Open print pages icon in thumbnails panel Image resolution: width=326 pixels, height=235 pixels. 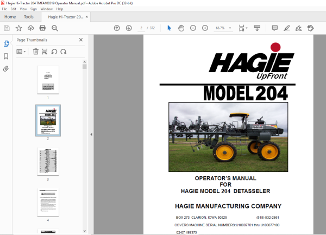point(45,52)
